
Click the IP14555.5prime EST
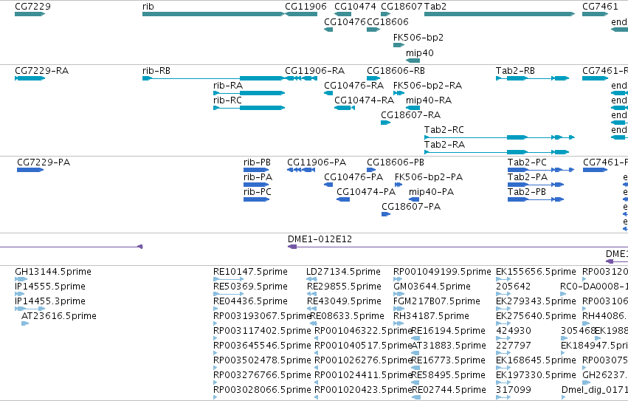[x=20, y=294]
